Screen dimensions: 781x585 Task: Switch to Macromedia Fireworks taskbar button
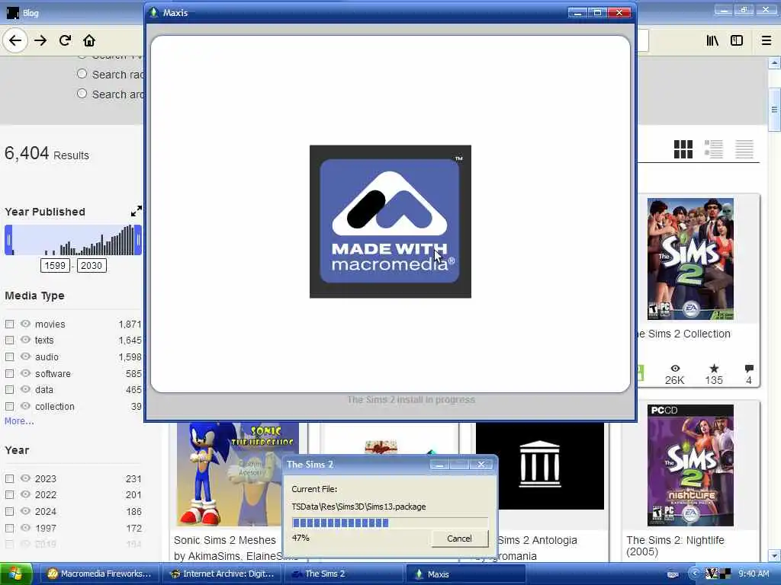[x=98, y=574]
